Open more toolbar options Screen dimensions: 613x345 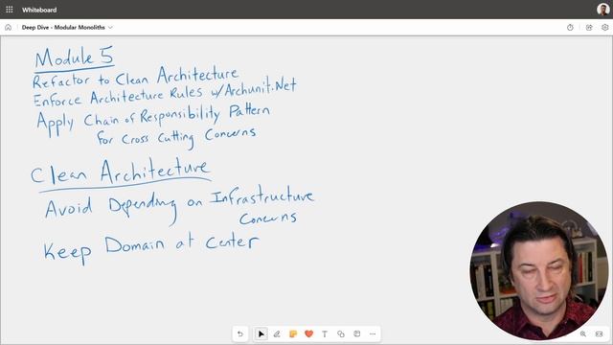tap(373, 333)
